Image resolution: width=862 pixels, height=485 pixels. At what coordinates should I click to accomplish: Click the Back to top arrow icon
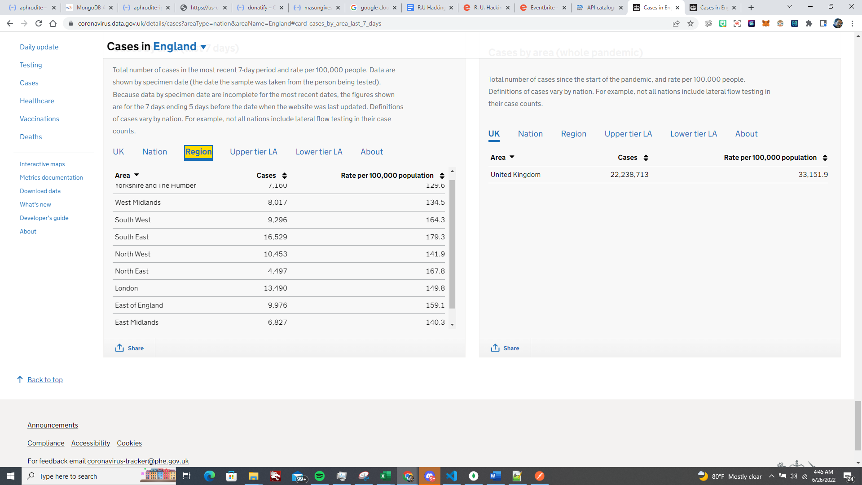click(x=20, y=379)
